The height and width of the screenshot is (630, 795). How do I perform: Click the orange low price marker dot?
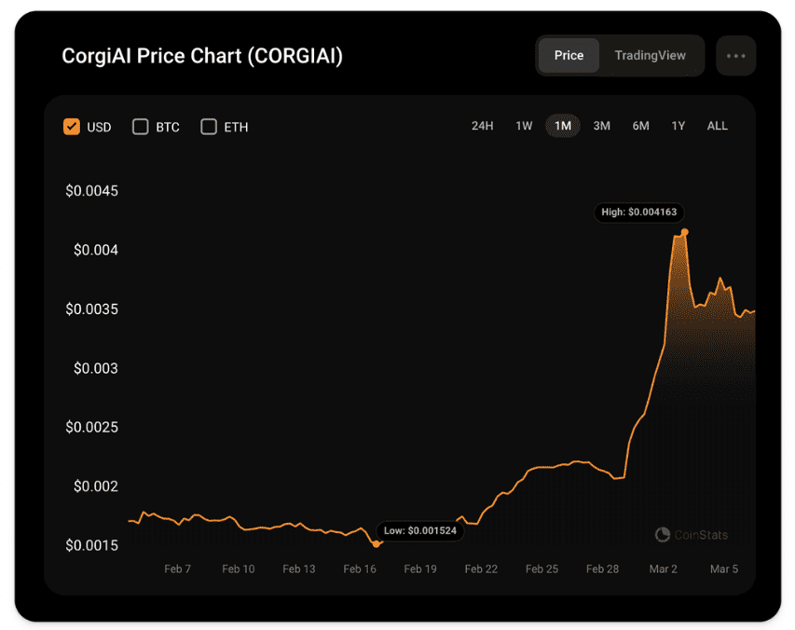tap(377, 544)
